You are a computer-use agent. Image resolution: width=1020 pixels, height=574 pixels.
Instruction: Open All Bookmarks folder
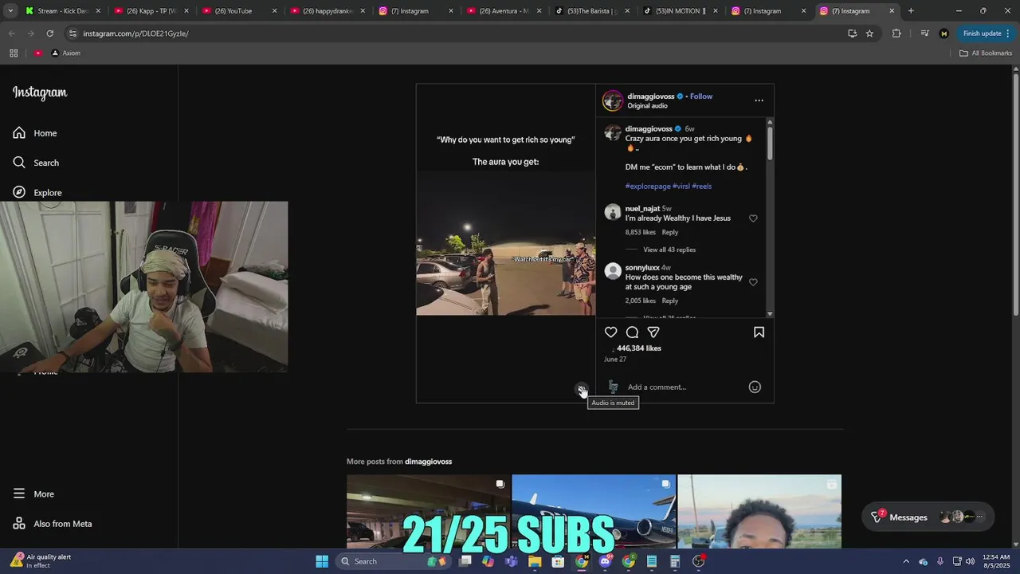(x=985, y=53)
